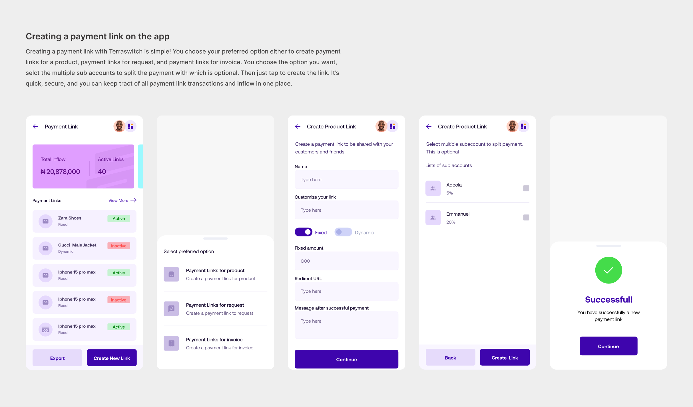The image size is (693, 407).
Task: Click the green success checkmark icon
Action: pos(608,270)
